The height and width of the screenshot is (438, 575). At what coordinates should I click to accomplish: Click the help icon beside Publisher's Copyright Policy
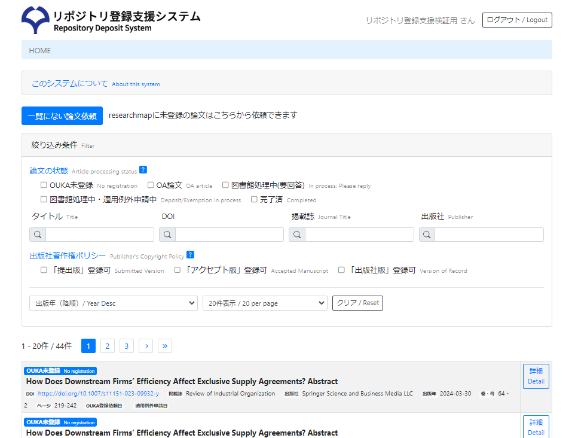click(x=190, y=255)
